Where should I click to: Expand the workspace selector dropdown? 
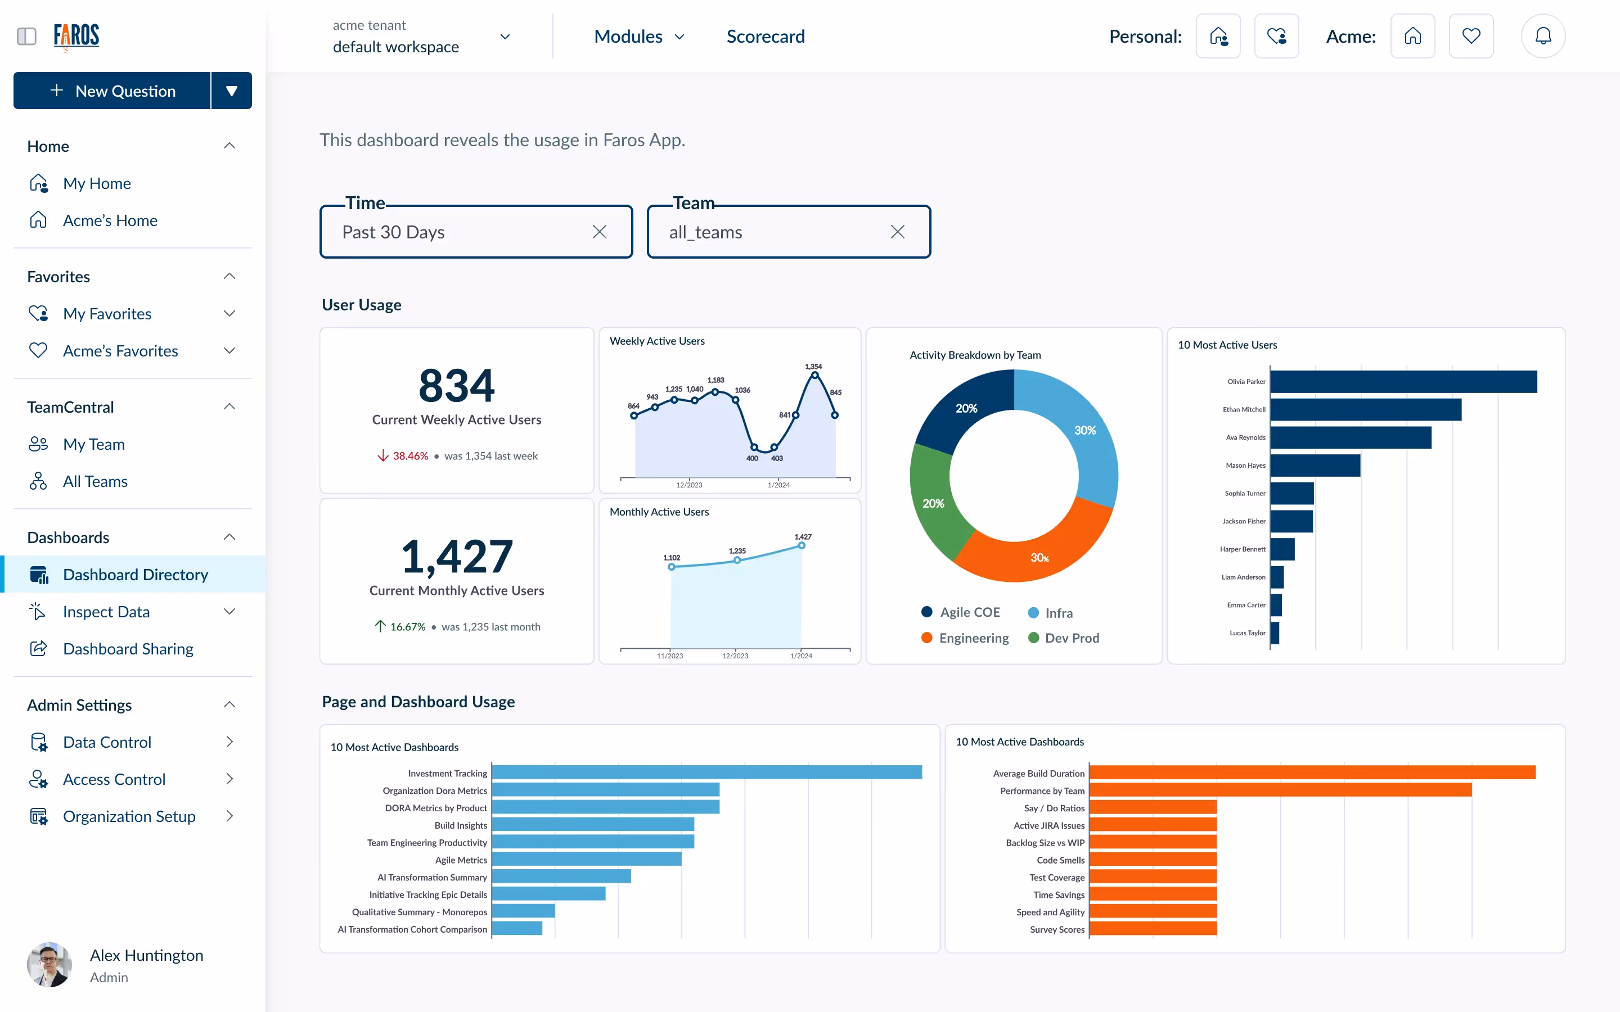(505, 37)
